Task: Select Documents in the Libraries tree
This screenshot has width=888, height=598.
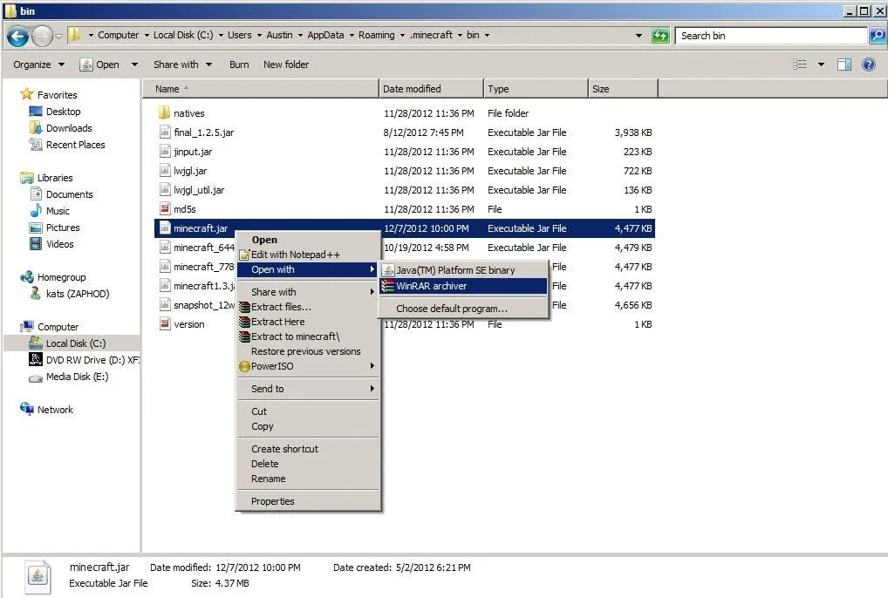Action: click(70, 194)
